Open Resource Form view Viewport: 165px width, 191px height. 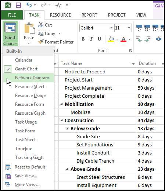pos(28,104)
